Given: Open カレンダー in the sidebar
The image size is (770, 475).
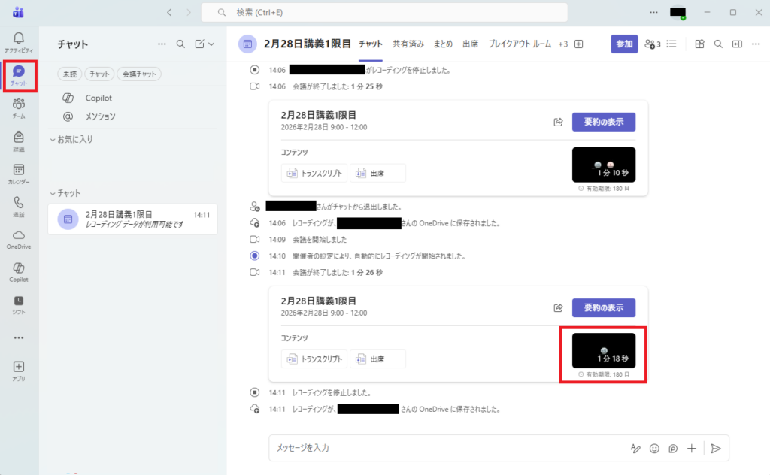Looking at the screenshot, I should [19, 174].
